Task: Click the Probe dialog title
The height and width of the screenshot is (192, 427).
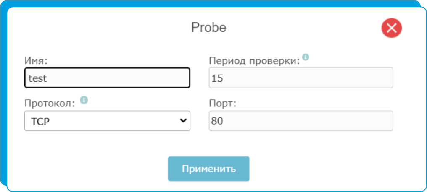Action: pyautogui.click(x=208, y=28)
